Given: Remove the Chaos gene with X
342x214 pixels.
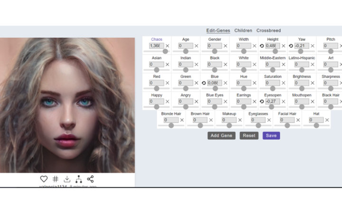Looking at the screenshot, I should [167, 46].
